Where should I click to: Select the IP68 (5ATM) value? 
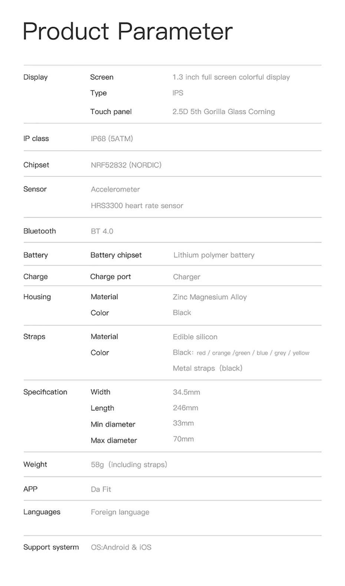[112, 139]
